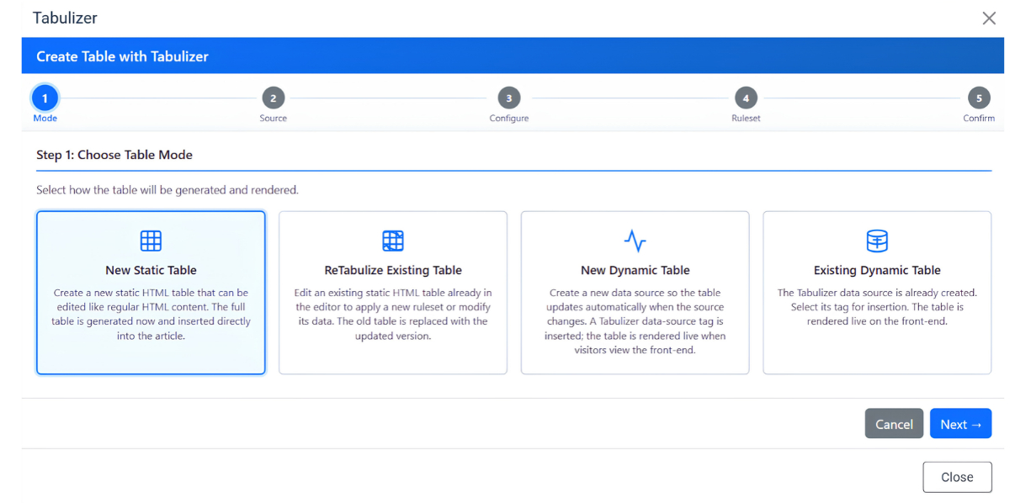Click the Source step label
The image size is (1031, 503).
click(273, 119)
